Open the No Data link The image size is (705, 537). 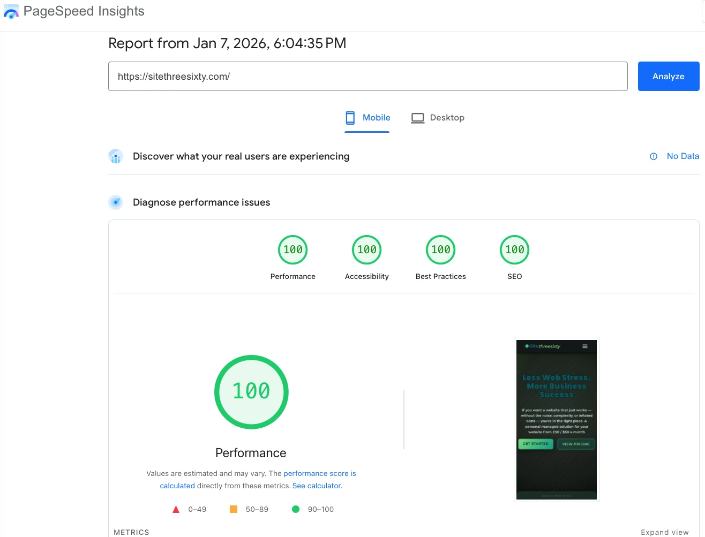click(682, 156)
